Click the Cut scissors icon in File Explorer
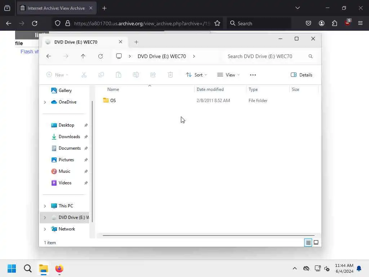Screen dimensions: 369x277 click(x=84, y=75)
